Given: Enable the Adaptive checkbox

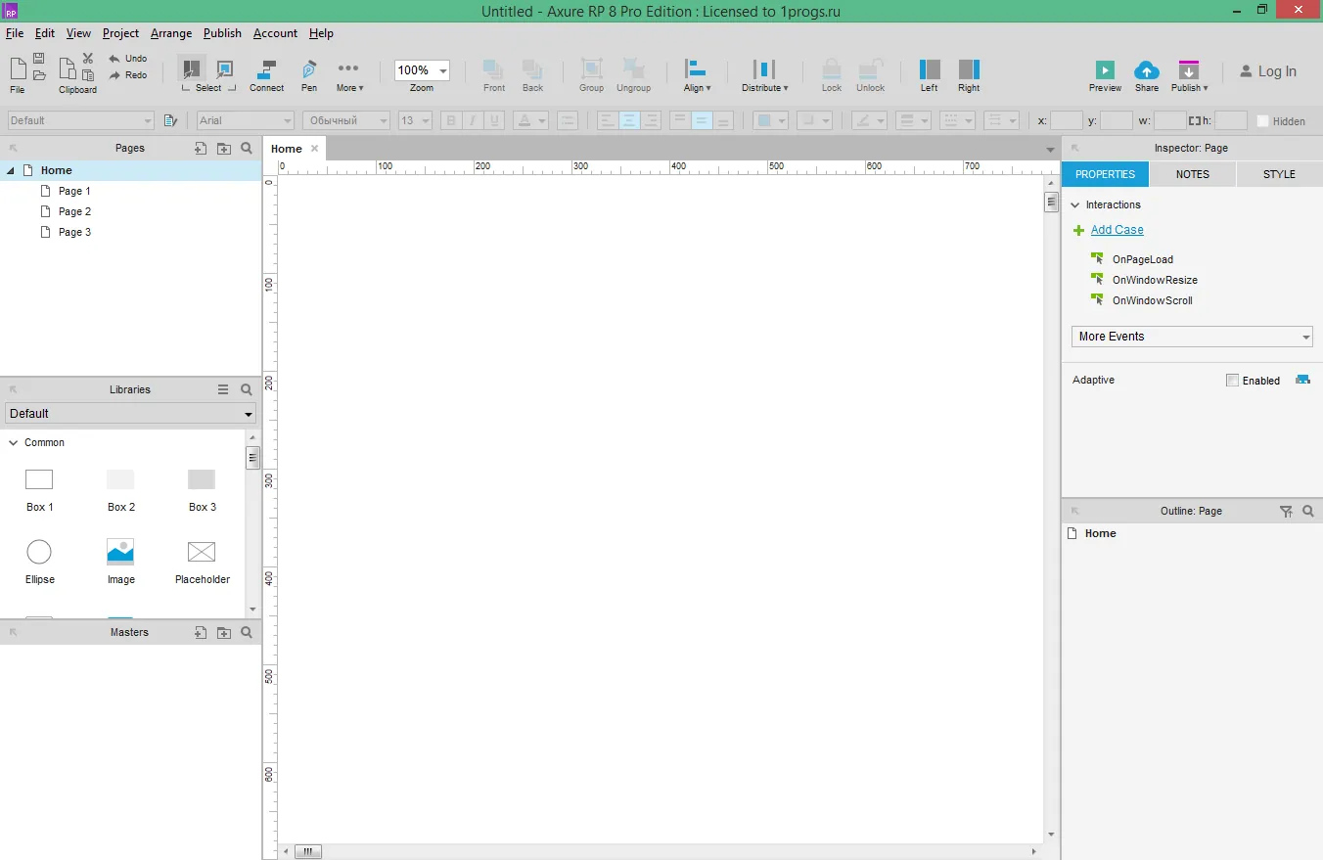Looking at the screenshot, I should [x=1233, y=380].
